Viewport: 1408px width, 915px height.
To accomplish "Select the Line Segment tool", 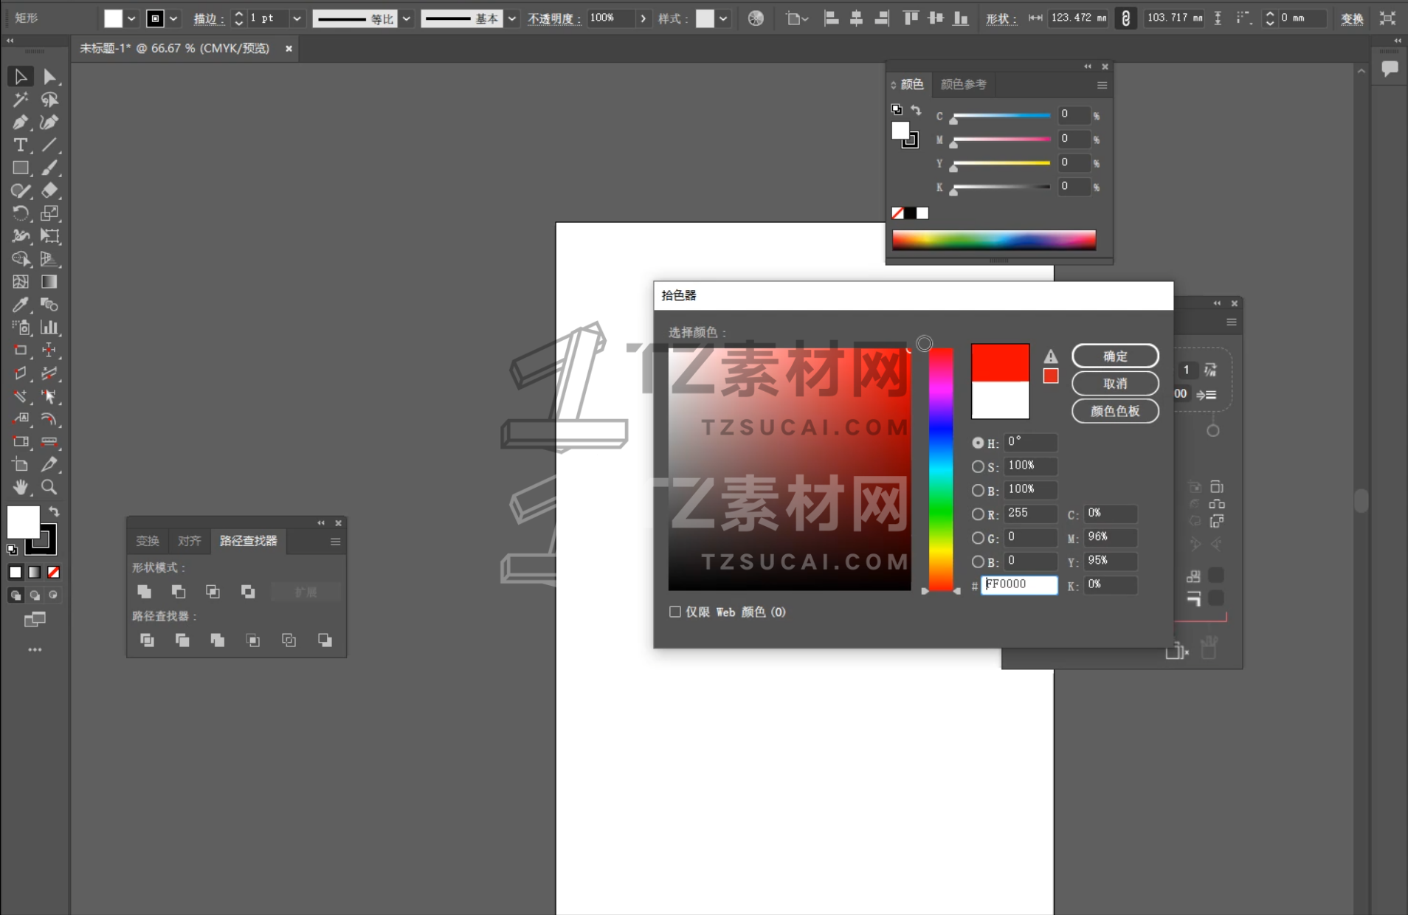I will 49,145.
